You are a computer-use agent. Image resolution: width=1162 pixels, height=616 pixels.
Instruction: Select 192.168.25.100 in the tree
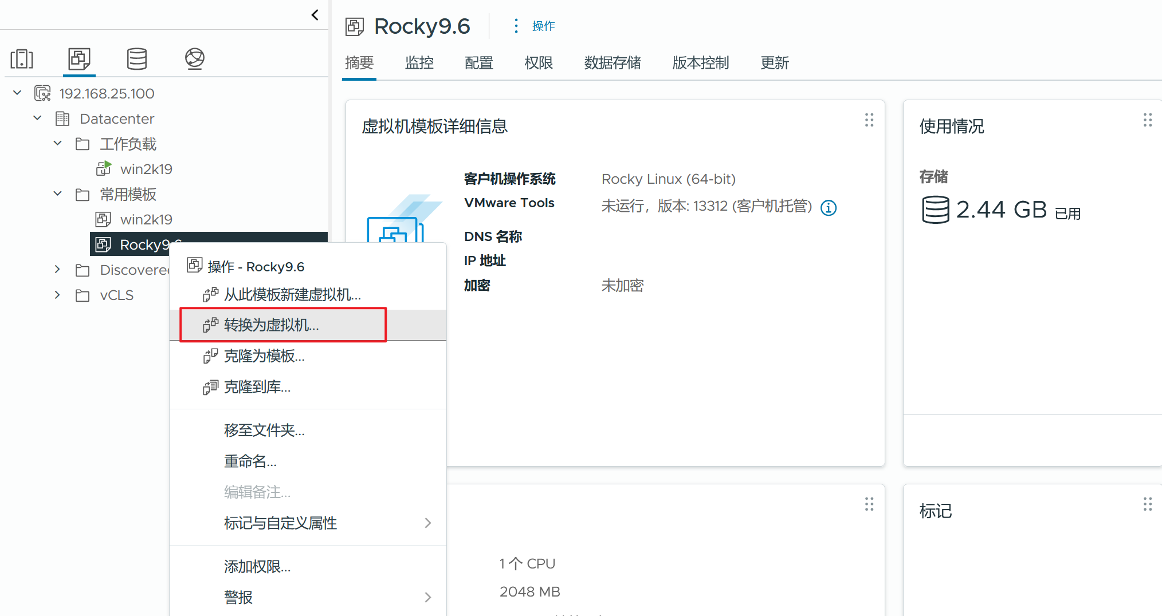tap(107, 93)
